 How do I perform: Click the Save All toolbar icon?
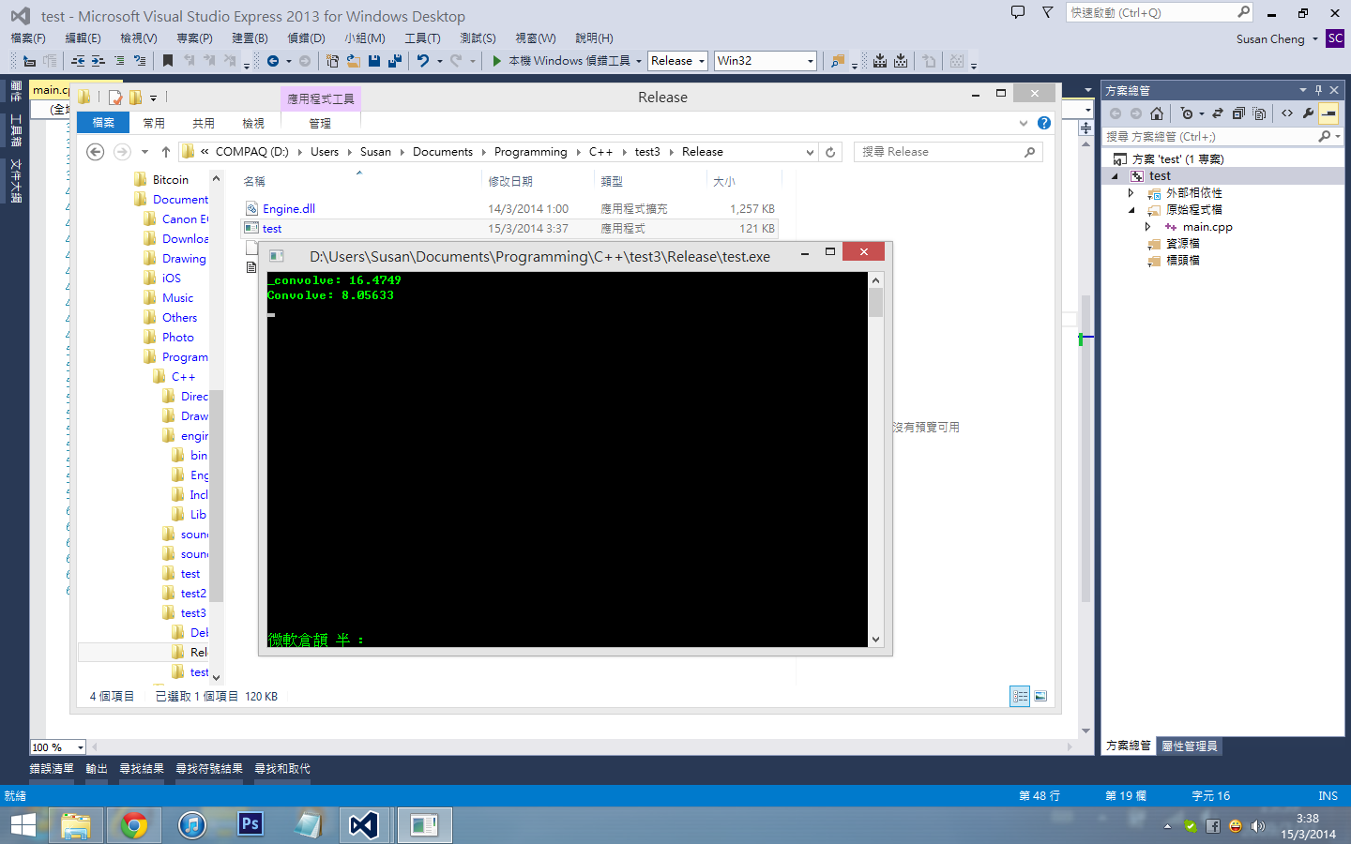click(395, 61)
